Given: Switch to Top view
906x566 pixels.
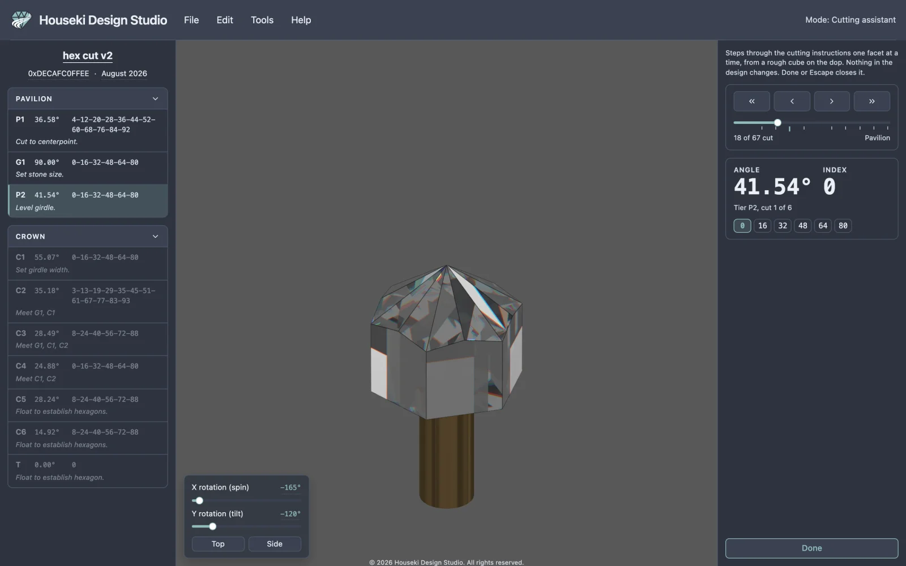Looking at the screenshot, I should pyautogui.click(x=218, y=544).
